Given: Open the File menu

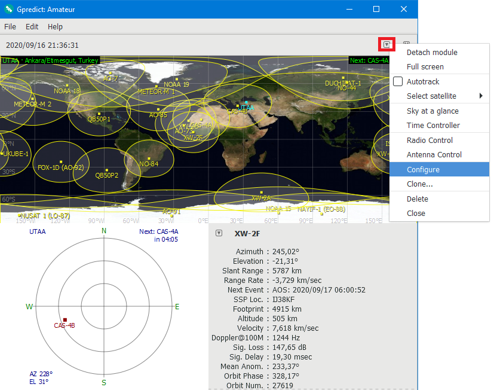Looking at the screenshot, I should tap(10, 27).
